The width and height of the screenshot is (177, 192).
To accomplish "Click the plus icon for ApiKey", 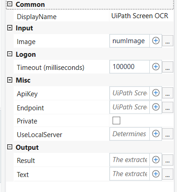I will pos(156,93).
